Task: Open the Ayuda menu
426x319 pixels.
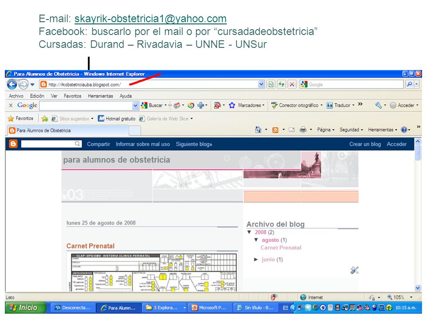Action: 126,96
